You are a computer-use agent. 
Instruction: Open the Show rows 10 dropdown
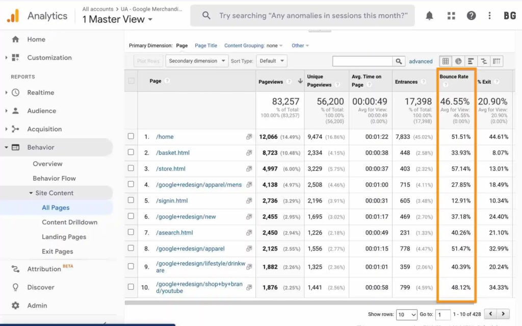point(406,314)
